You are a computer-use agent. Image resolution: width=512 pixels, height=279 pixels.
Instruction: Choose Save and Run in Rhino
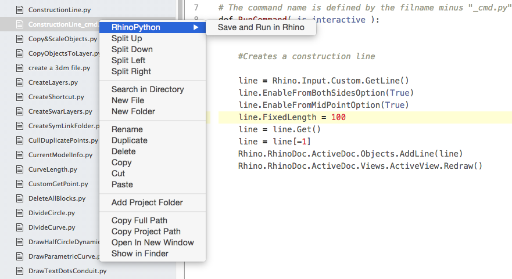pyautogui.click(x=261, y=27)
